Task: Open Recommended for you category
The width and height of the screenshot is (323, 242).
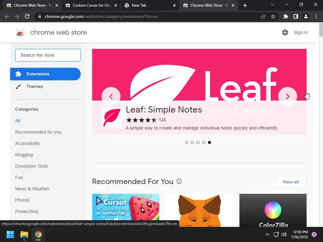Action: [x=38, y=132]
